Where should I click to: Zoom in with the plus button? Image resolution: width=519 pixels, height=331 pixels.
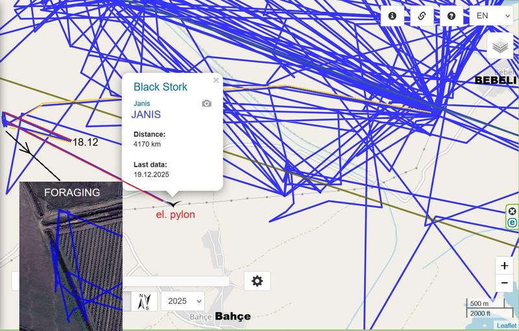[x=504, y=265]
